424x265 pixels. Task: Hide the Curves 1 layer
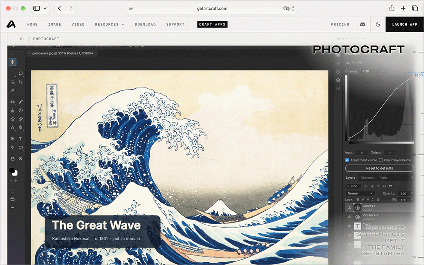pos(350,208)
